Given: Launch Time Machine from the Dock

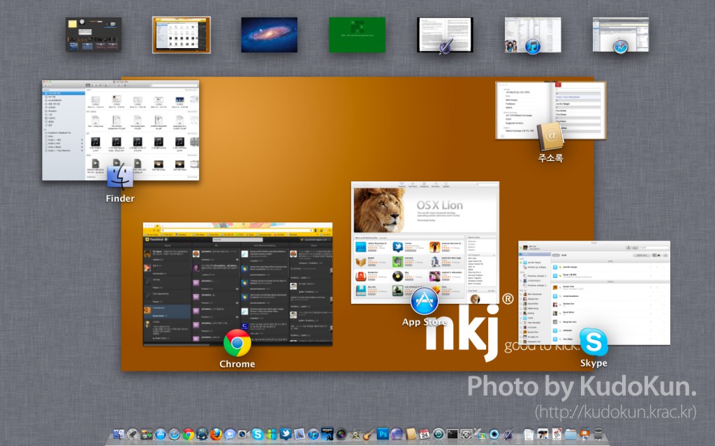Looking at the screenshot, I should point(438,434).
